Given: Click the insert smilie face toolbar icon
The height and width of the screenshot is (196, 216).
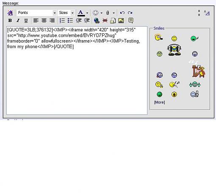Looking at the screenshot, I should [x=96, y=13].
